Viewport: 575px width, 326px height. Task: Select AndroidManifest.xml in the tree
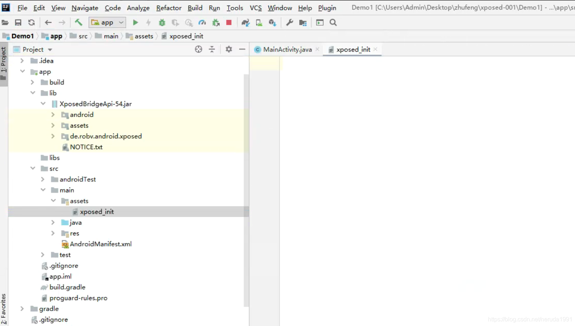(x=101, y=244)
